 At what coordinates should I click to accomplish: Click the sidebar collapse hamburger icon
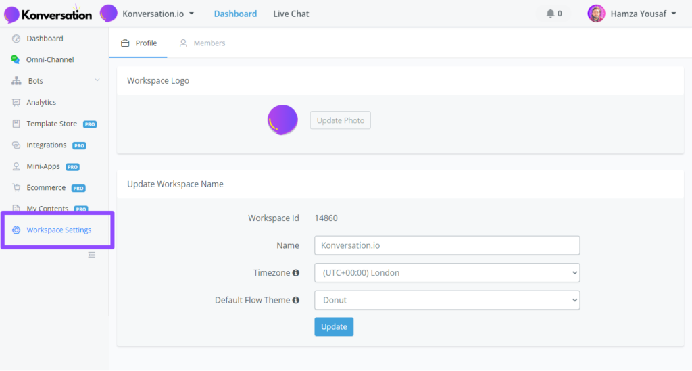tap(92, 255)
